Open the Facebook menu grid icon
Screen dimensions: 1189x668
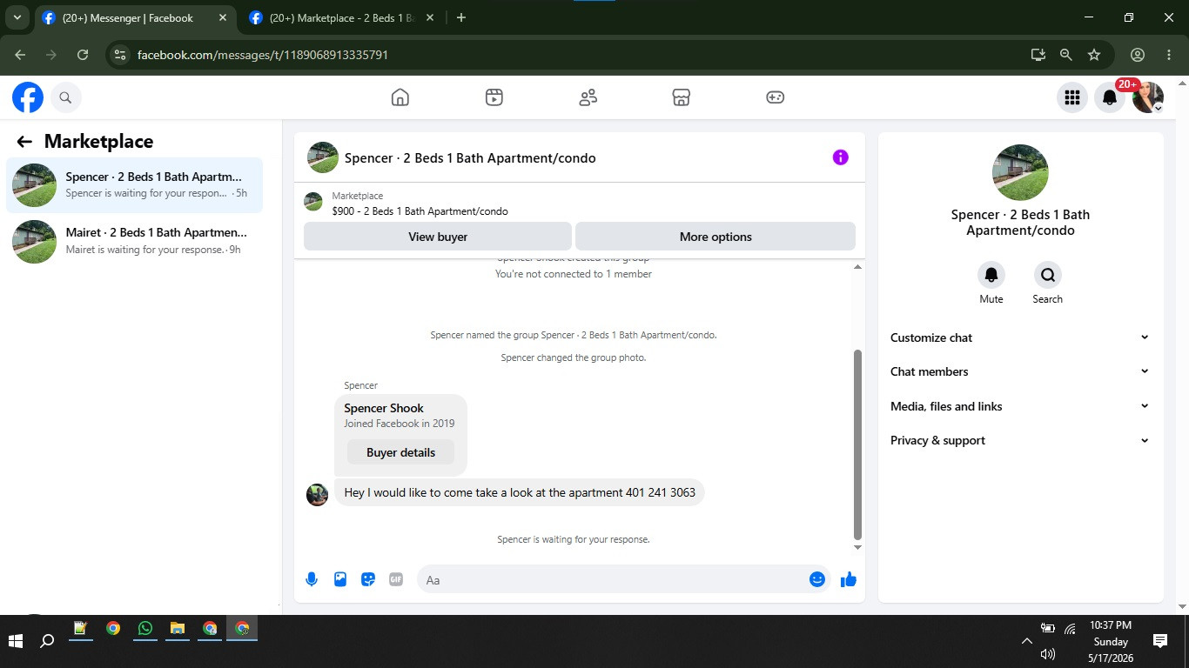coord(1072,97)
